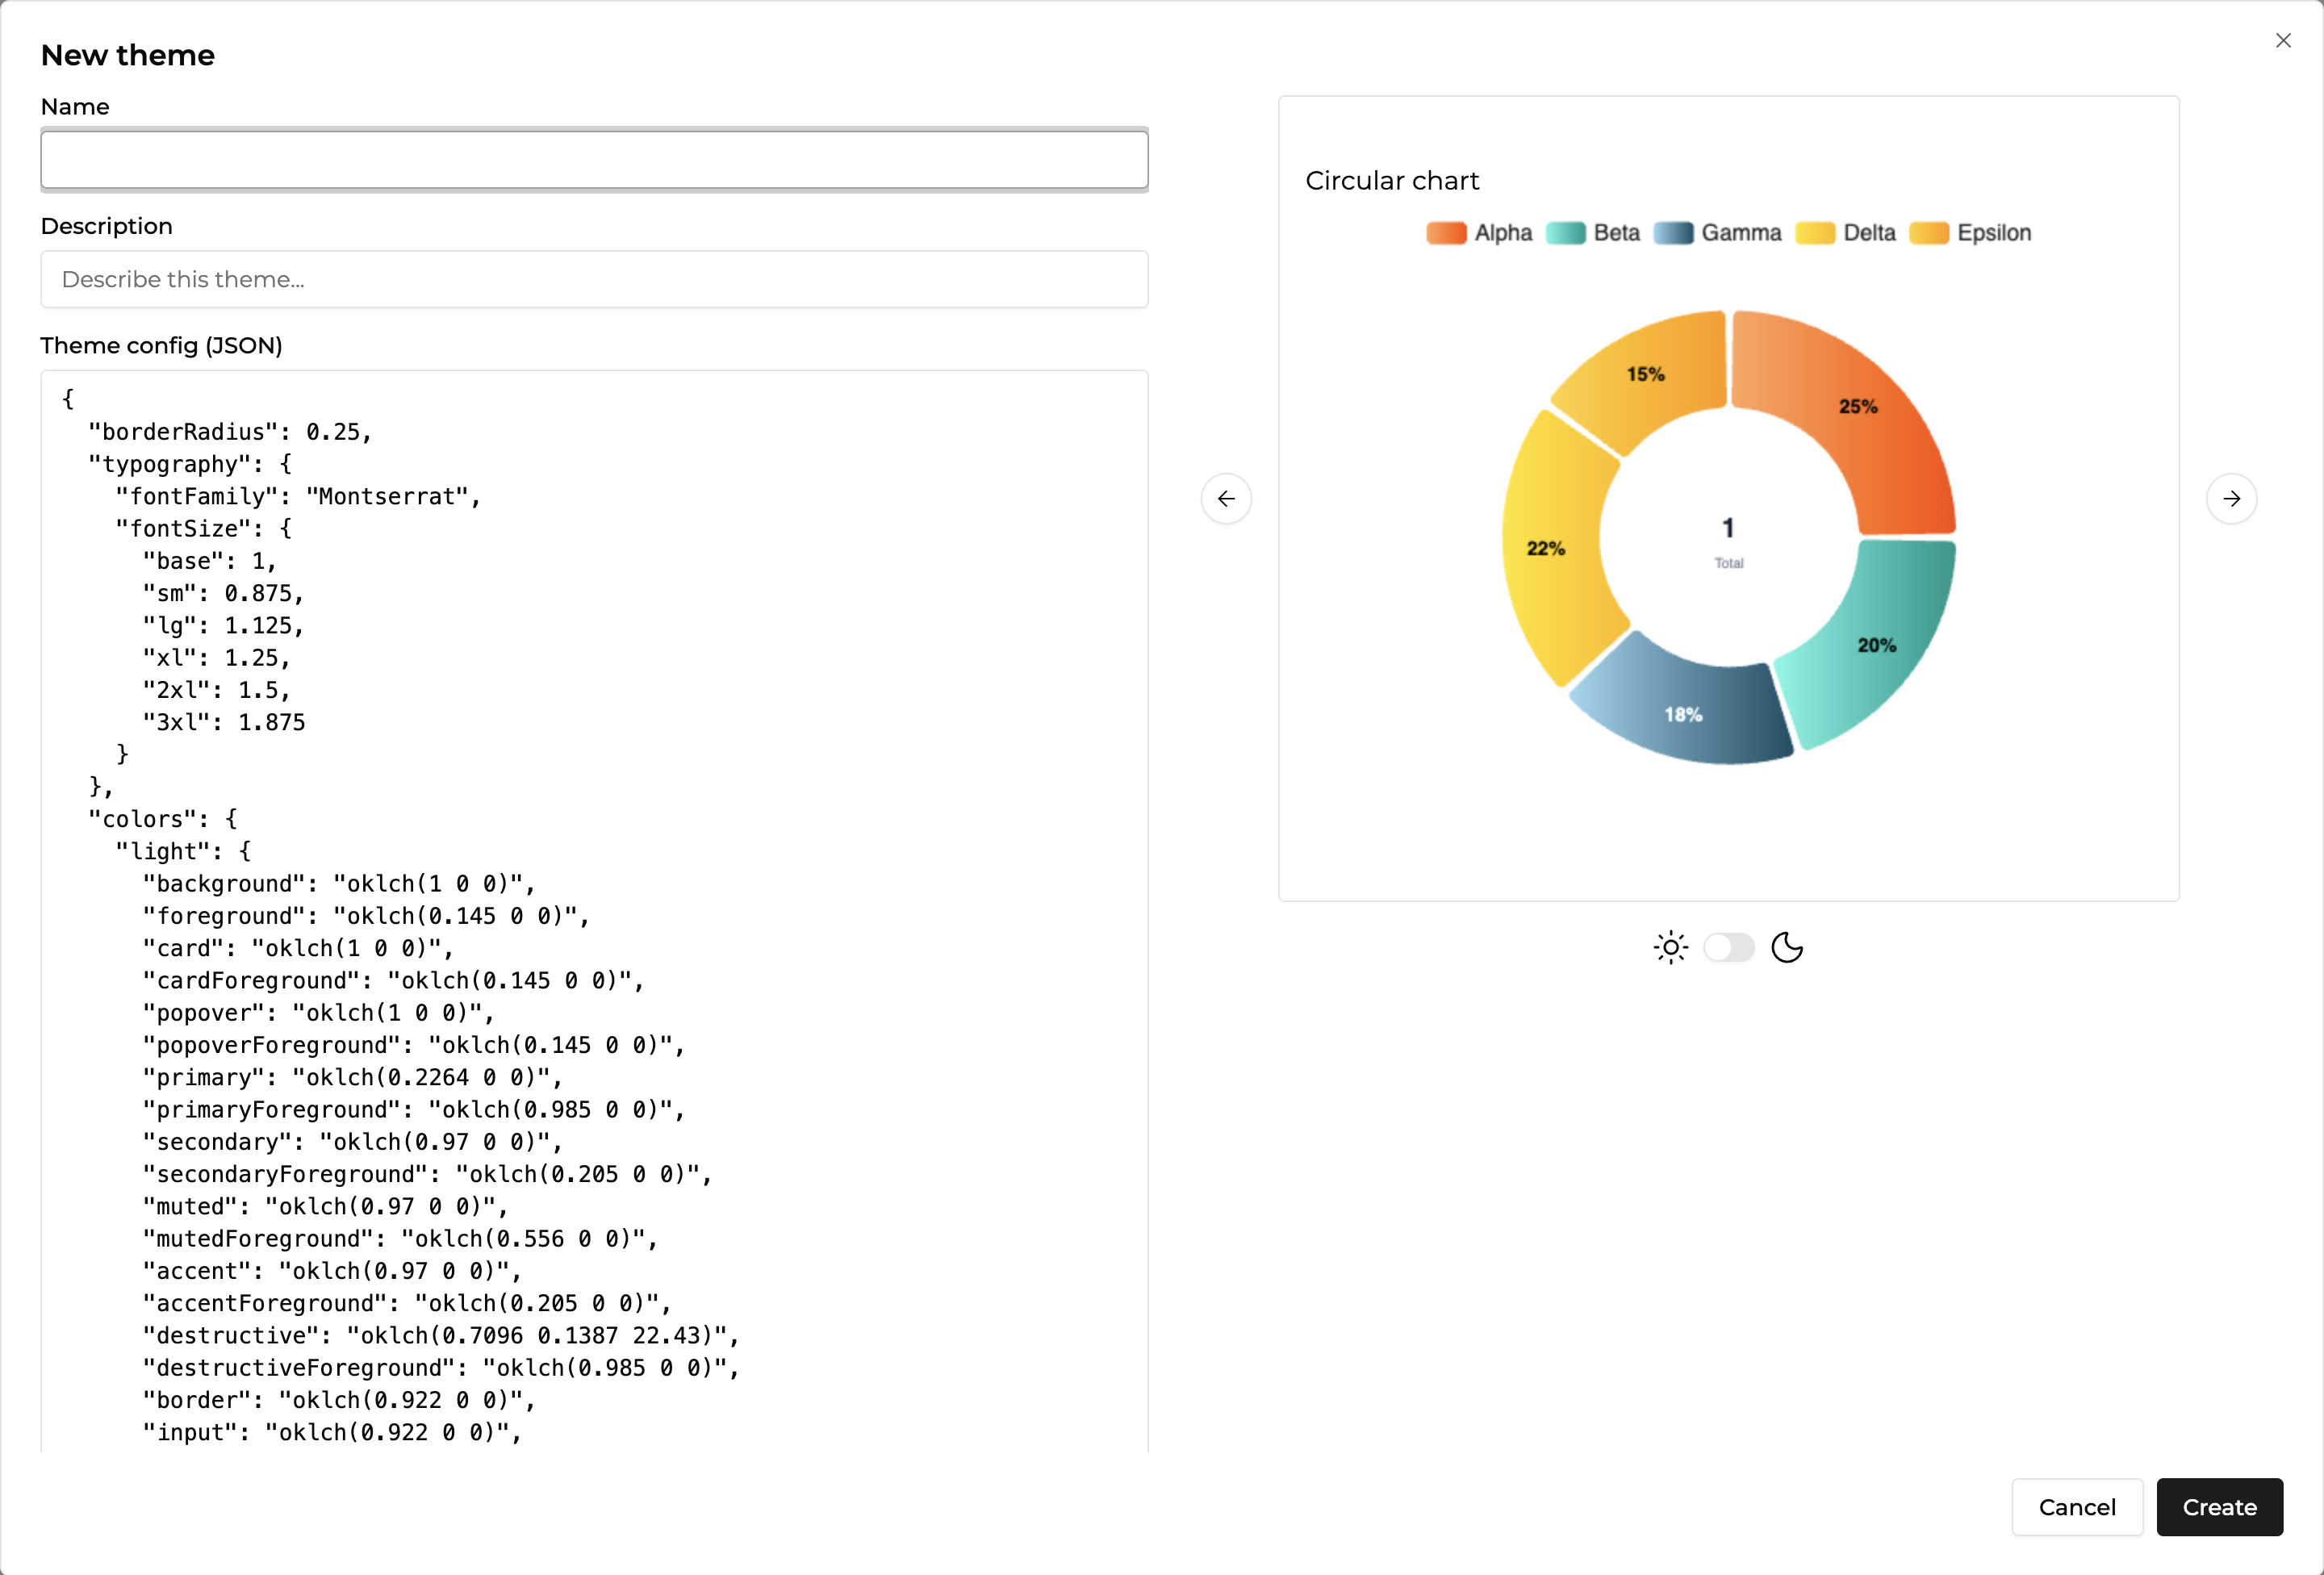
Task: Go to previous preview with left arrow
Action: coord(1226,499)
